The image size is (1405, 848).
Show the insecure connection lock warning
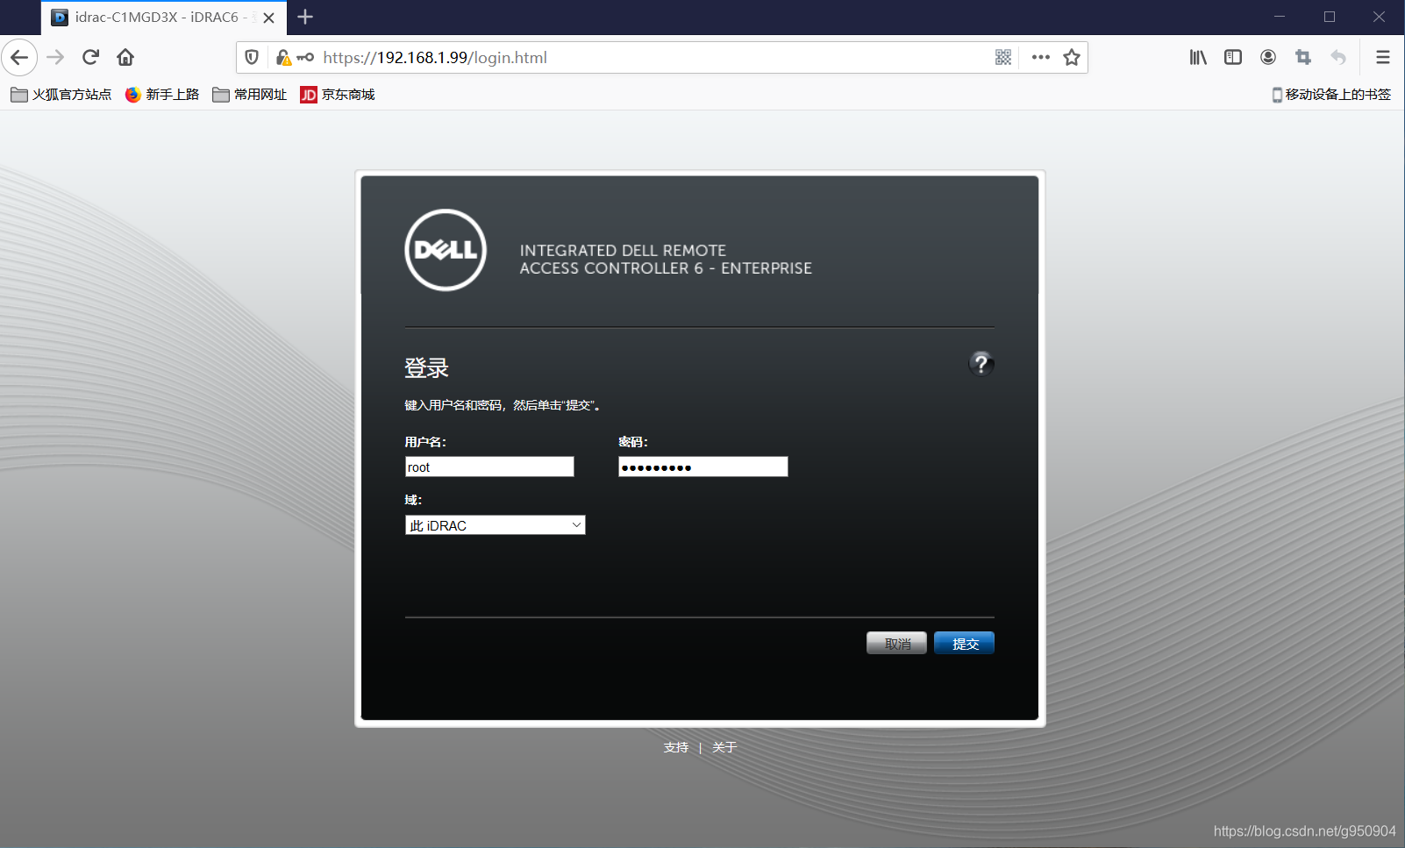point(283,58)
